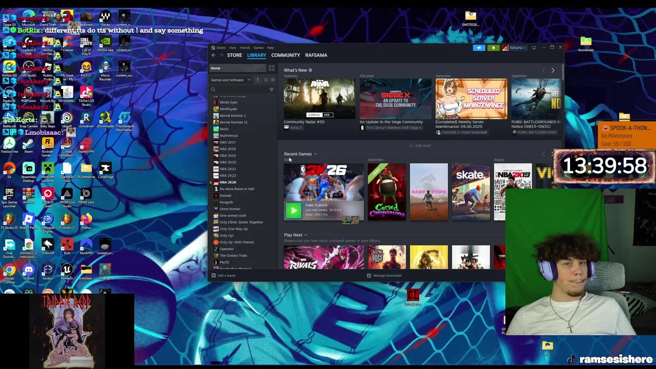Sort library by recent activity clock icon
The height and width of the screenshot is (369, 656).
(x=265, y=80)
